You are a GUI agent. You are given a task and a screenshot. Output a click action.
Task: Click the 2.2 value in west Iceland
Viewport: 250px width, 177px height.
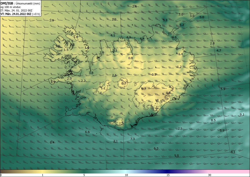pos(83,81)
